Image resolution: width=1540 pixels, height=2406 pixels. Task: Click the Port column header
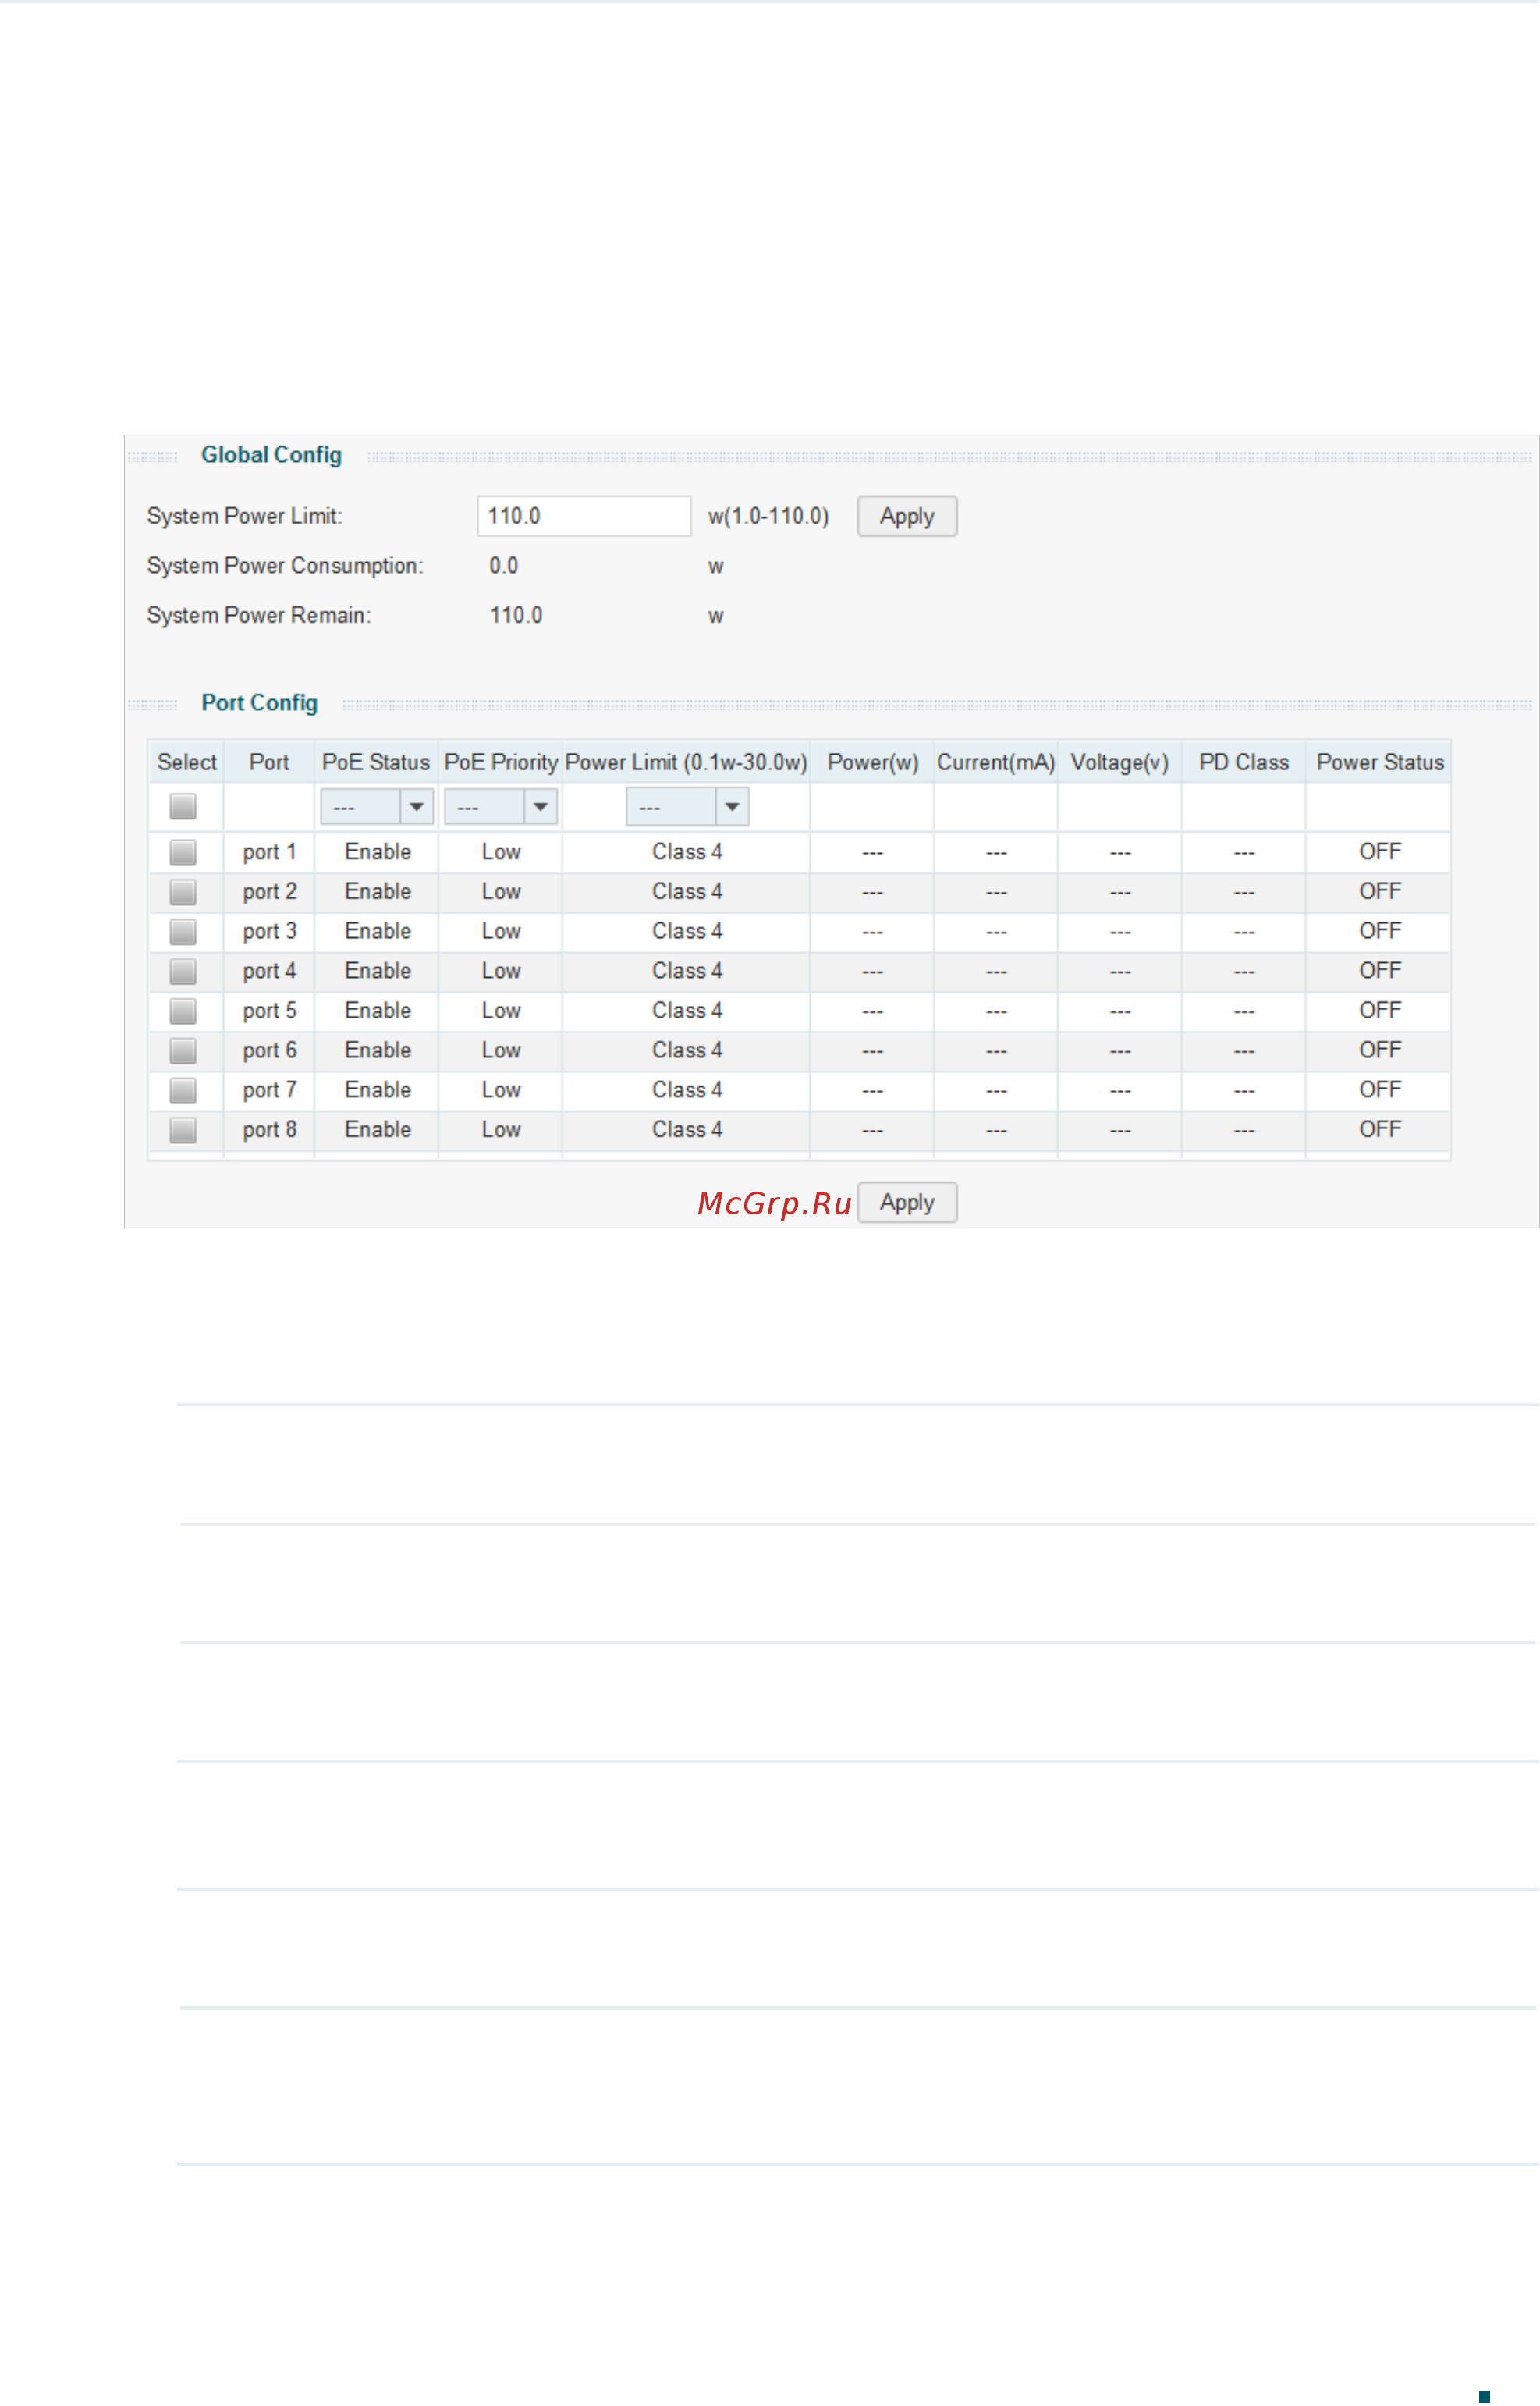(x=269, y=762)
